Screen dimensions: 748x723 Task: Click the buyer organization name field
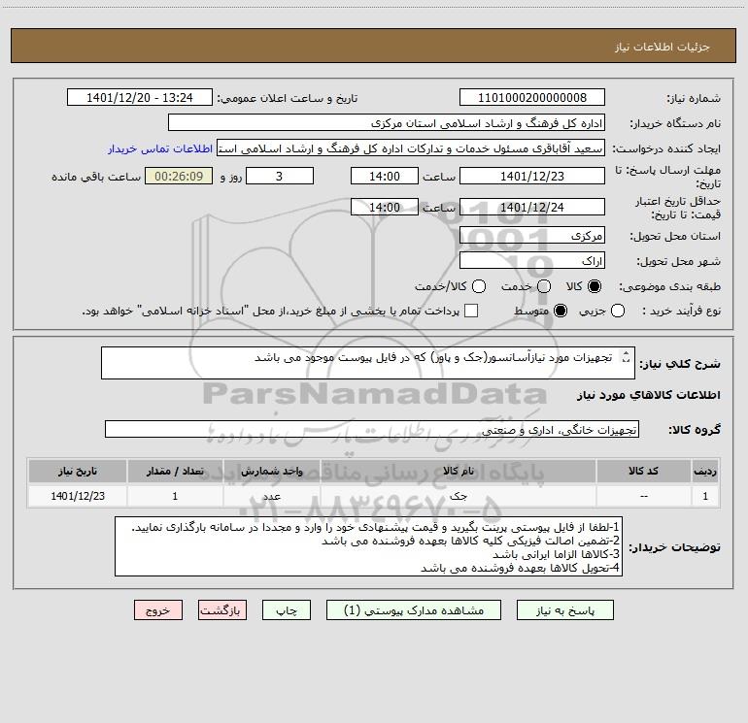[x=387, y=123]
